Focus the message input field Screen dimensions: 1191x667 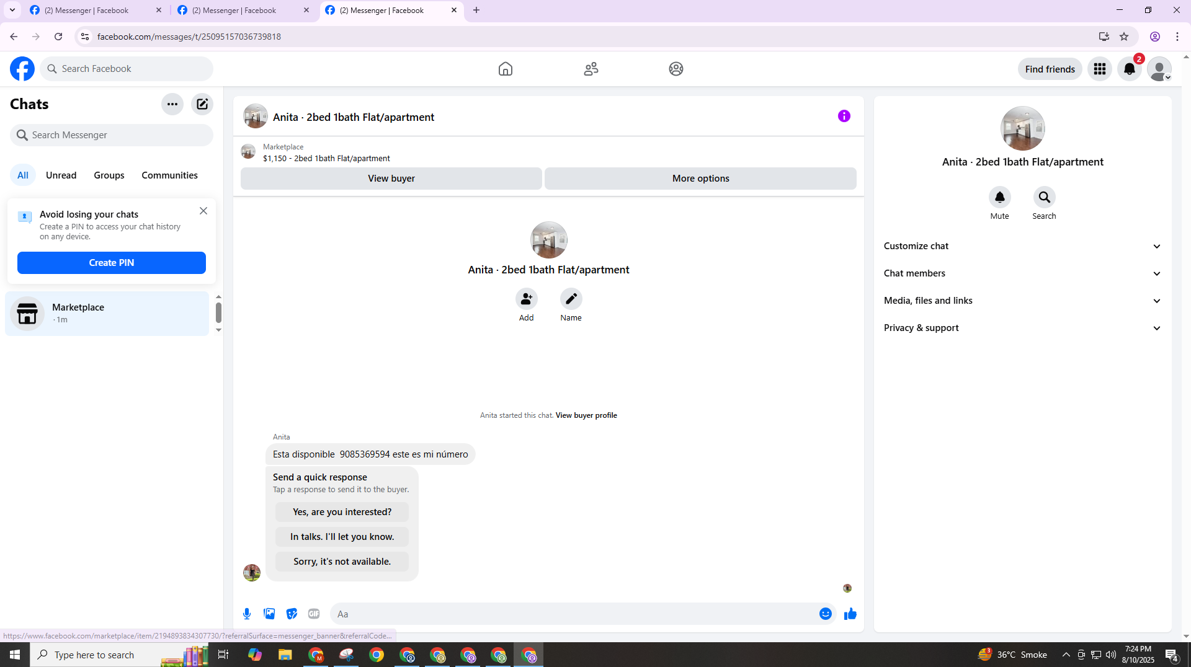tap(574, 614)
